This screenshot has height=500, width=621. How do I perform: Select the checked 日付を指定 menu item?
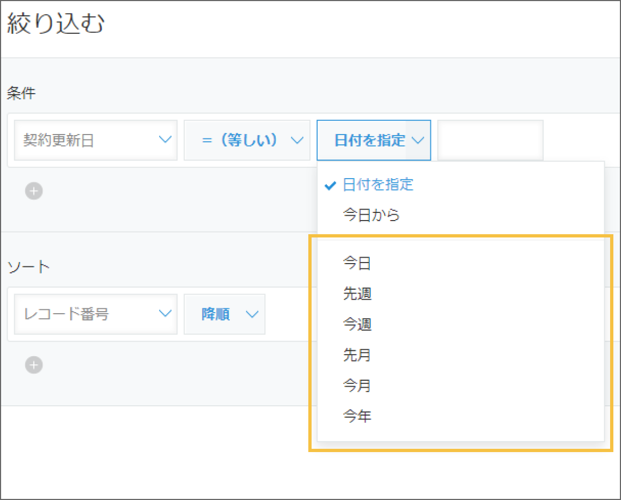point(378,185)
